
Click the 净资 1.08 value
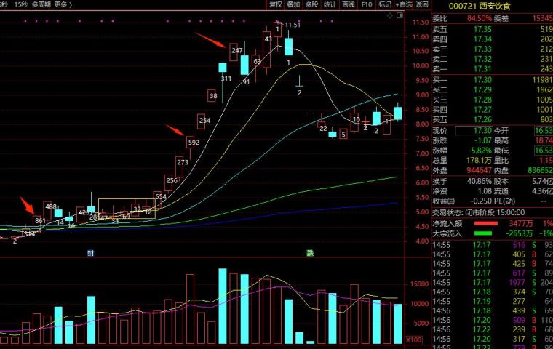coord(485,191)
